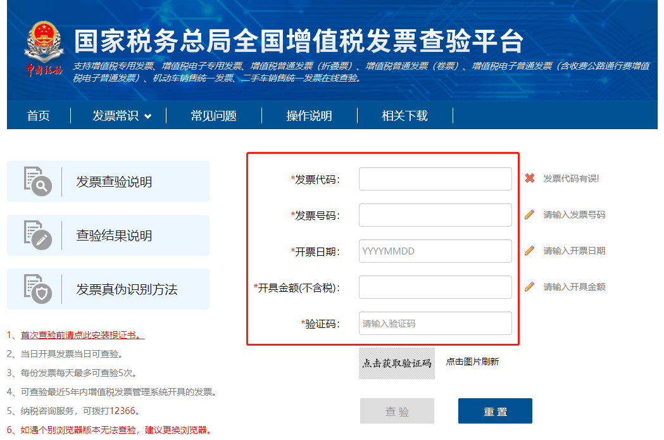The height and width of the screenshot is (440, 664).
Task: Click the 重置 reset button
Action: [x=495, y=411]
